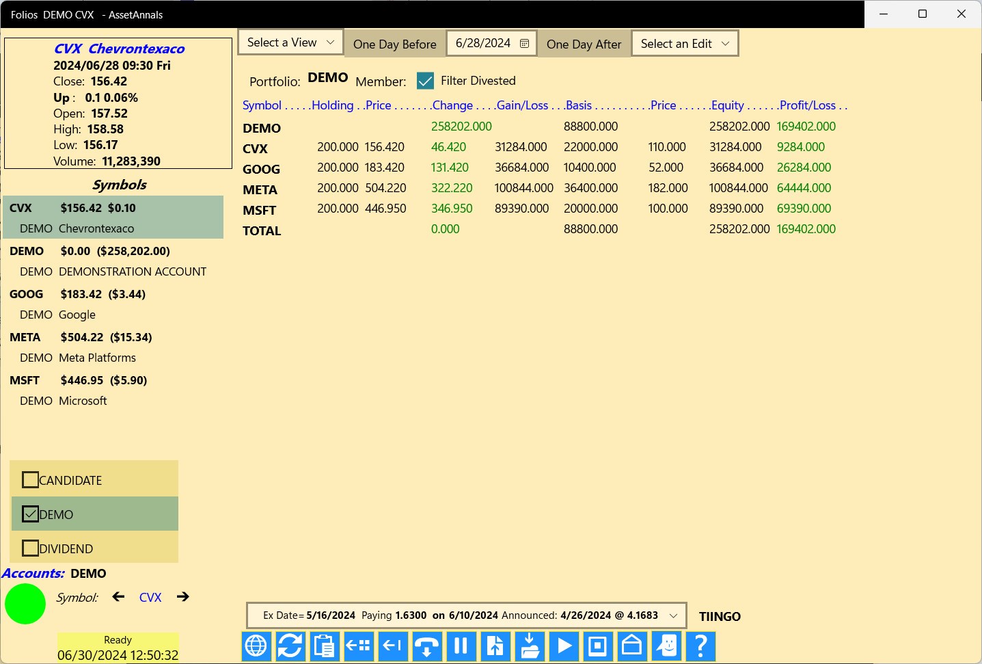Minimize the AssetAnnals window

tap(884, 14)
